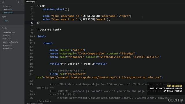185x104 pixels.
Task: Select session2.php in the Left working files
Action: [x=8, y=12]
